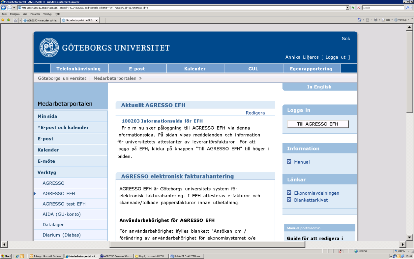Open the recent pages dropdown beside Forward
Image resolution: width=414 pixels, height=259 pixels.
click(x=14, y=8)
